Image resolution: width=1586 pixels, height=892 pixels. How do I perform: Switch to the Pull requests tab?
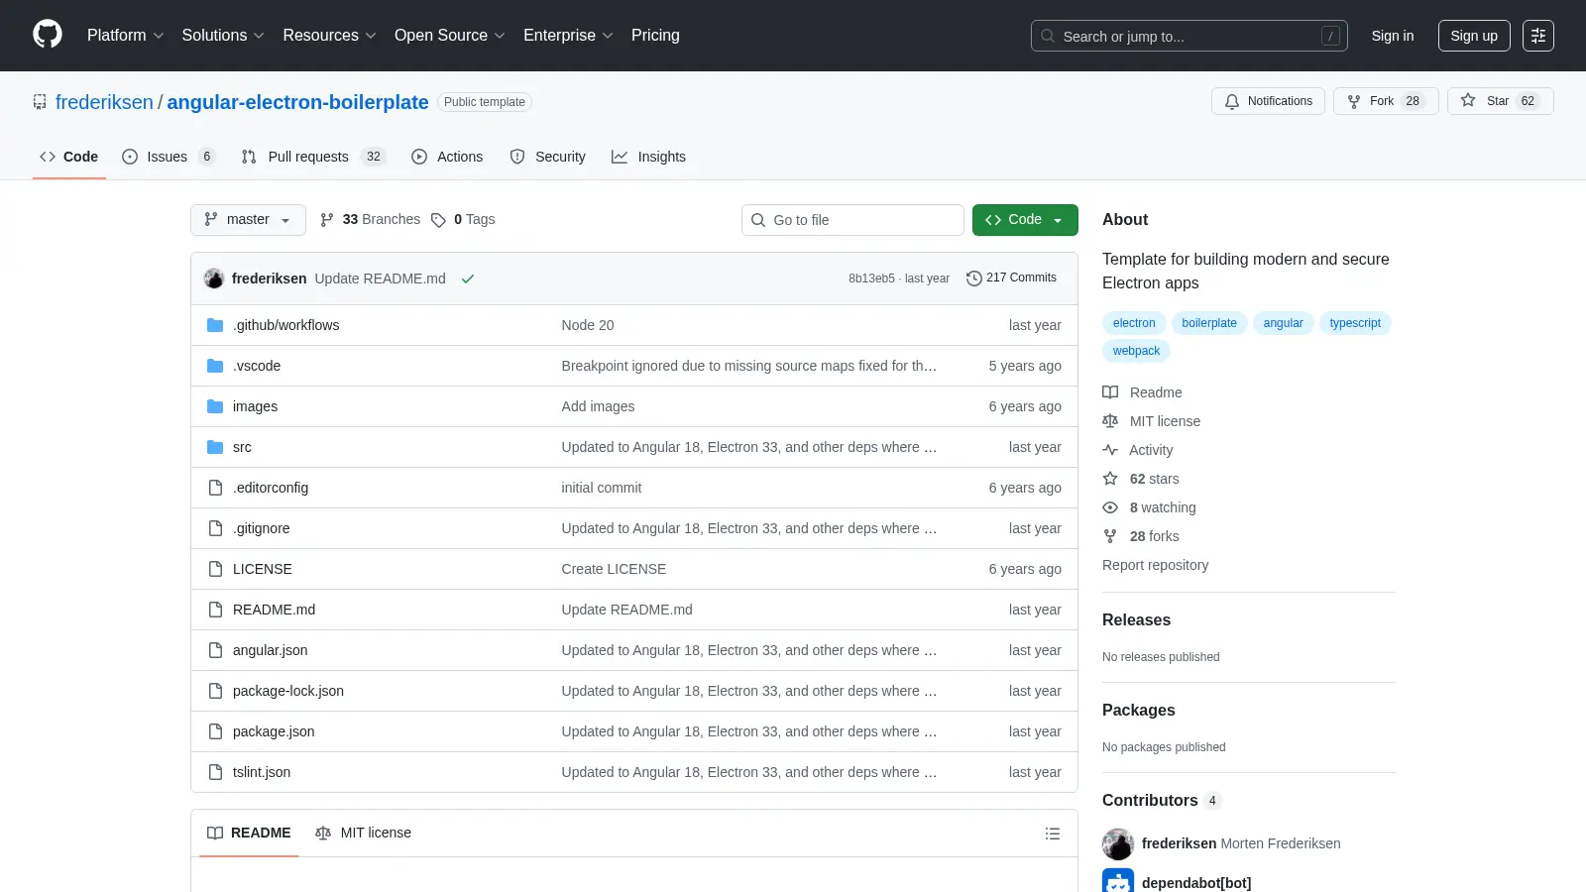313,157
